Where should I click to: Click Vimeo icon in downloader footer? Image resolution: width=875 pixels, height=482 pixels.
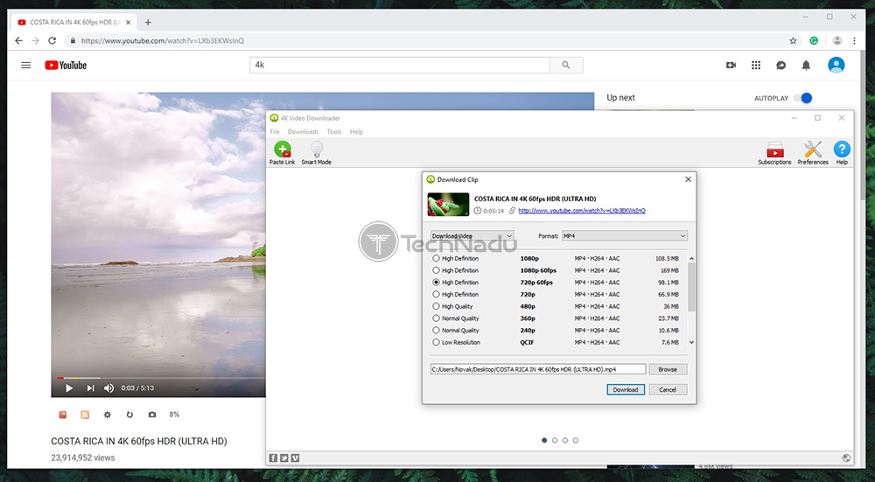pyautogui.click(x=295, y=458)
